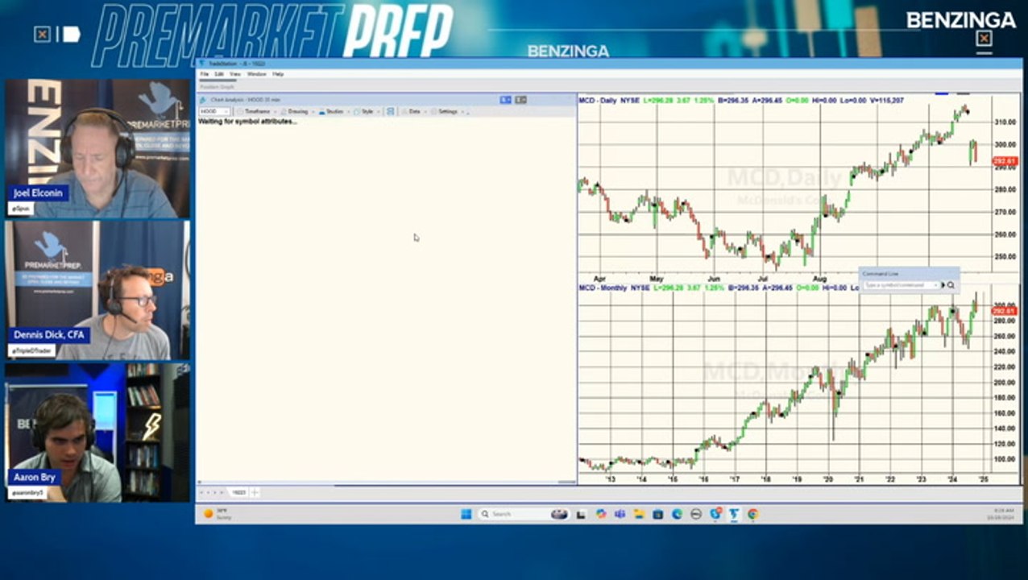Open the Window menu

[x=256, y=73]
